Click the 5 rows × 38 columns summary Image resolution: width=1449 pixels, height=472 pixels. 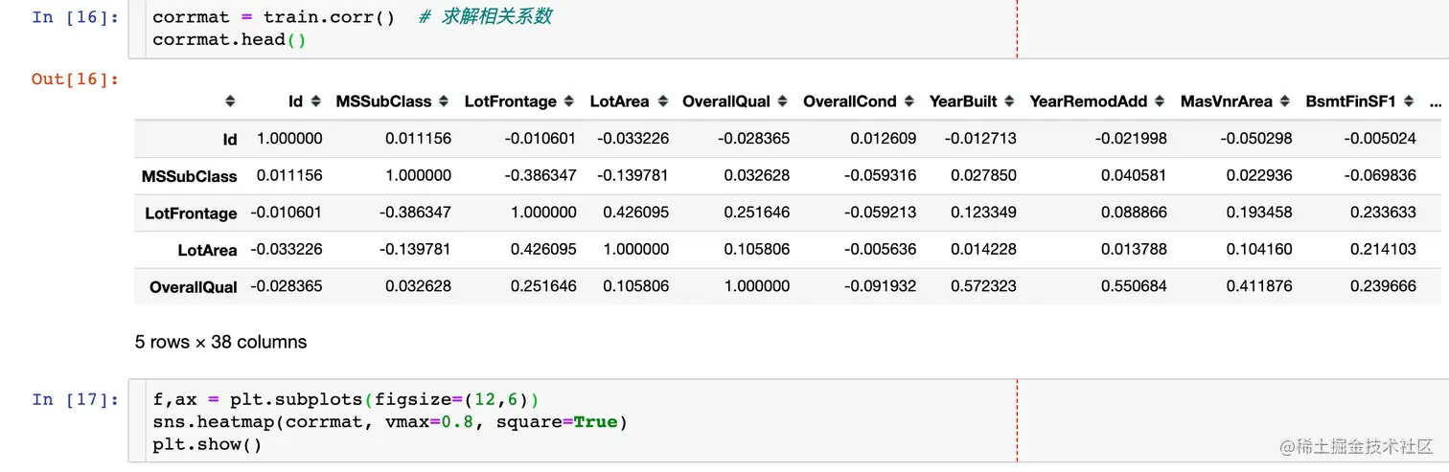[221, 342]
